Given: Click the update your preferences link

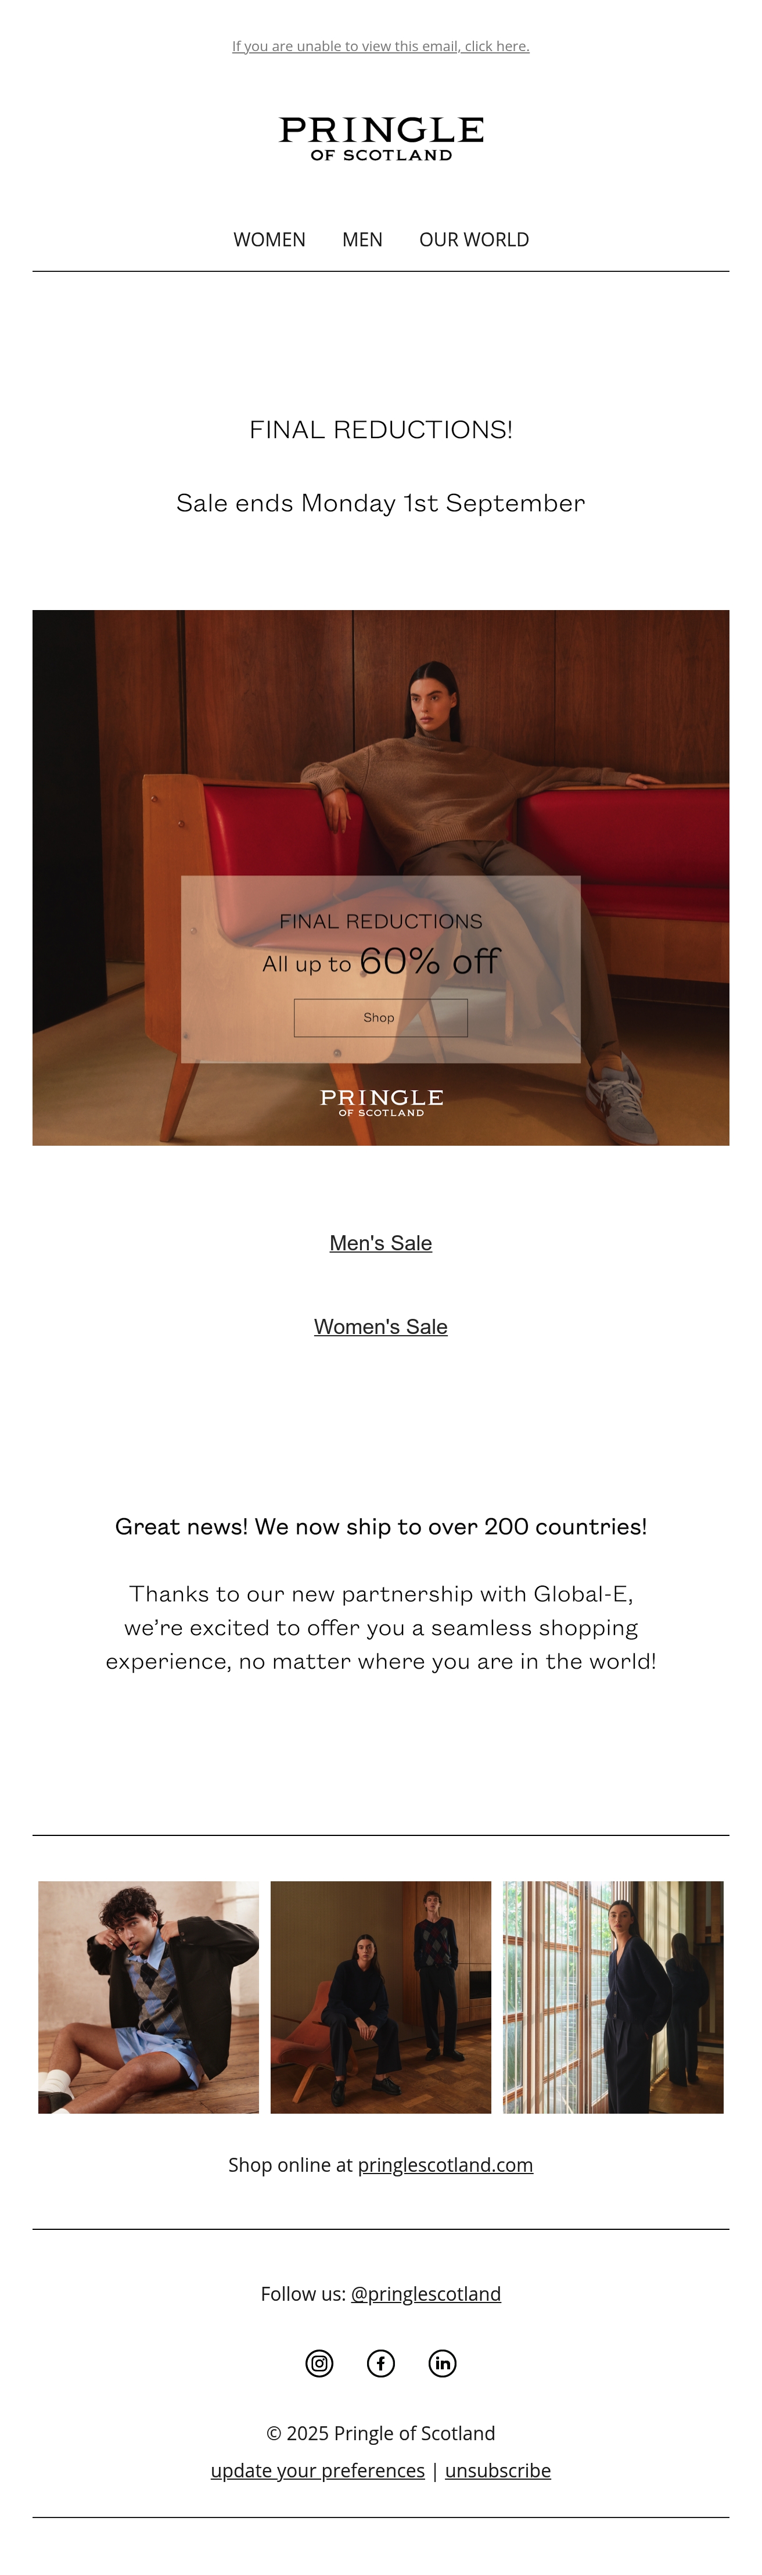Looking at the screenshot, I should (318, 2470).
